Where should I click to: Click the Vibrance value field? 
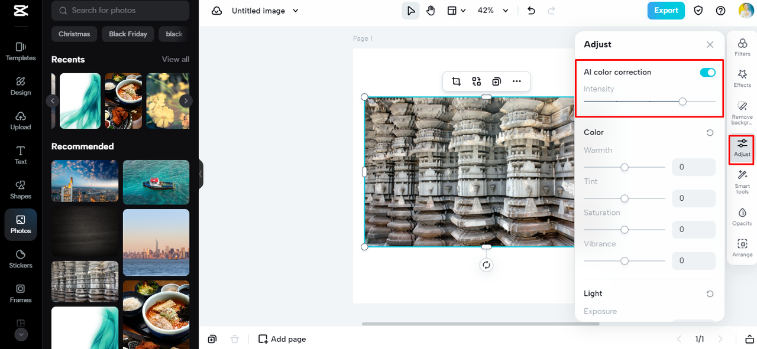pos(694,260)
